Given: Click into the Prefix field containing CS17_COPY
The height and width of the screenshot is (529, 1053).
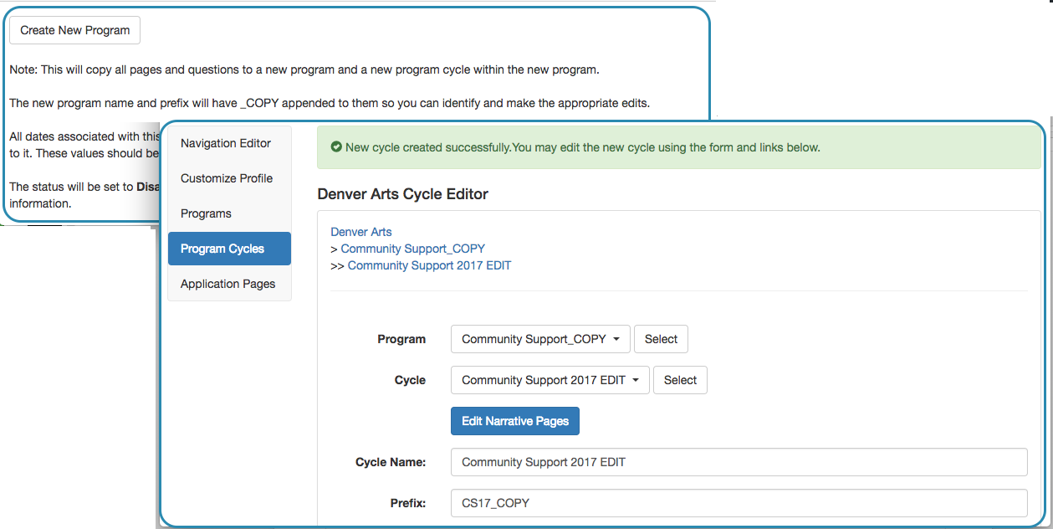Looking at the screenshot, I should pyautogui.click(x=739, y=503).
